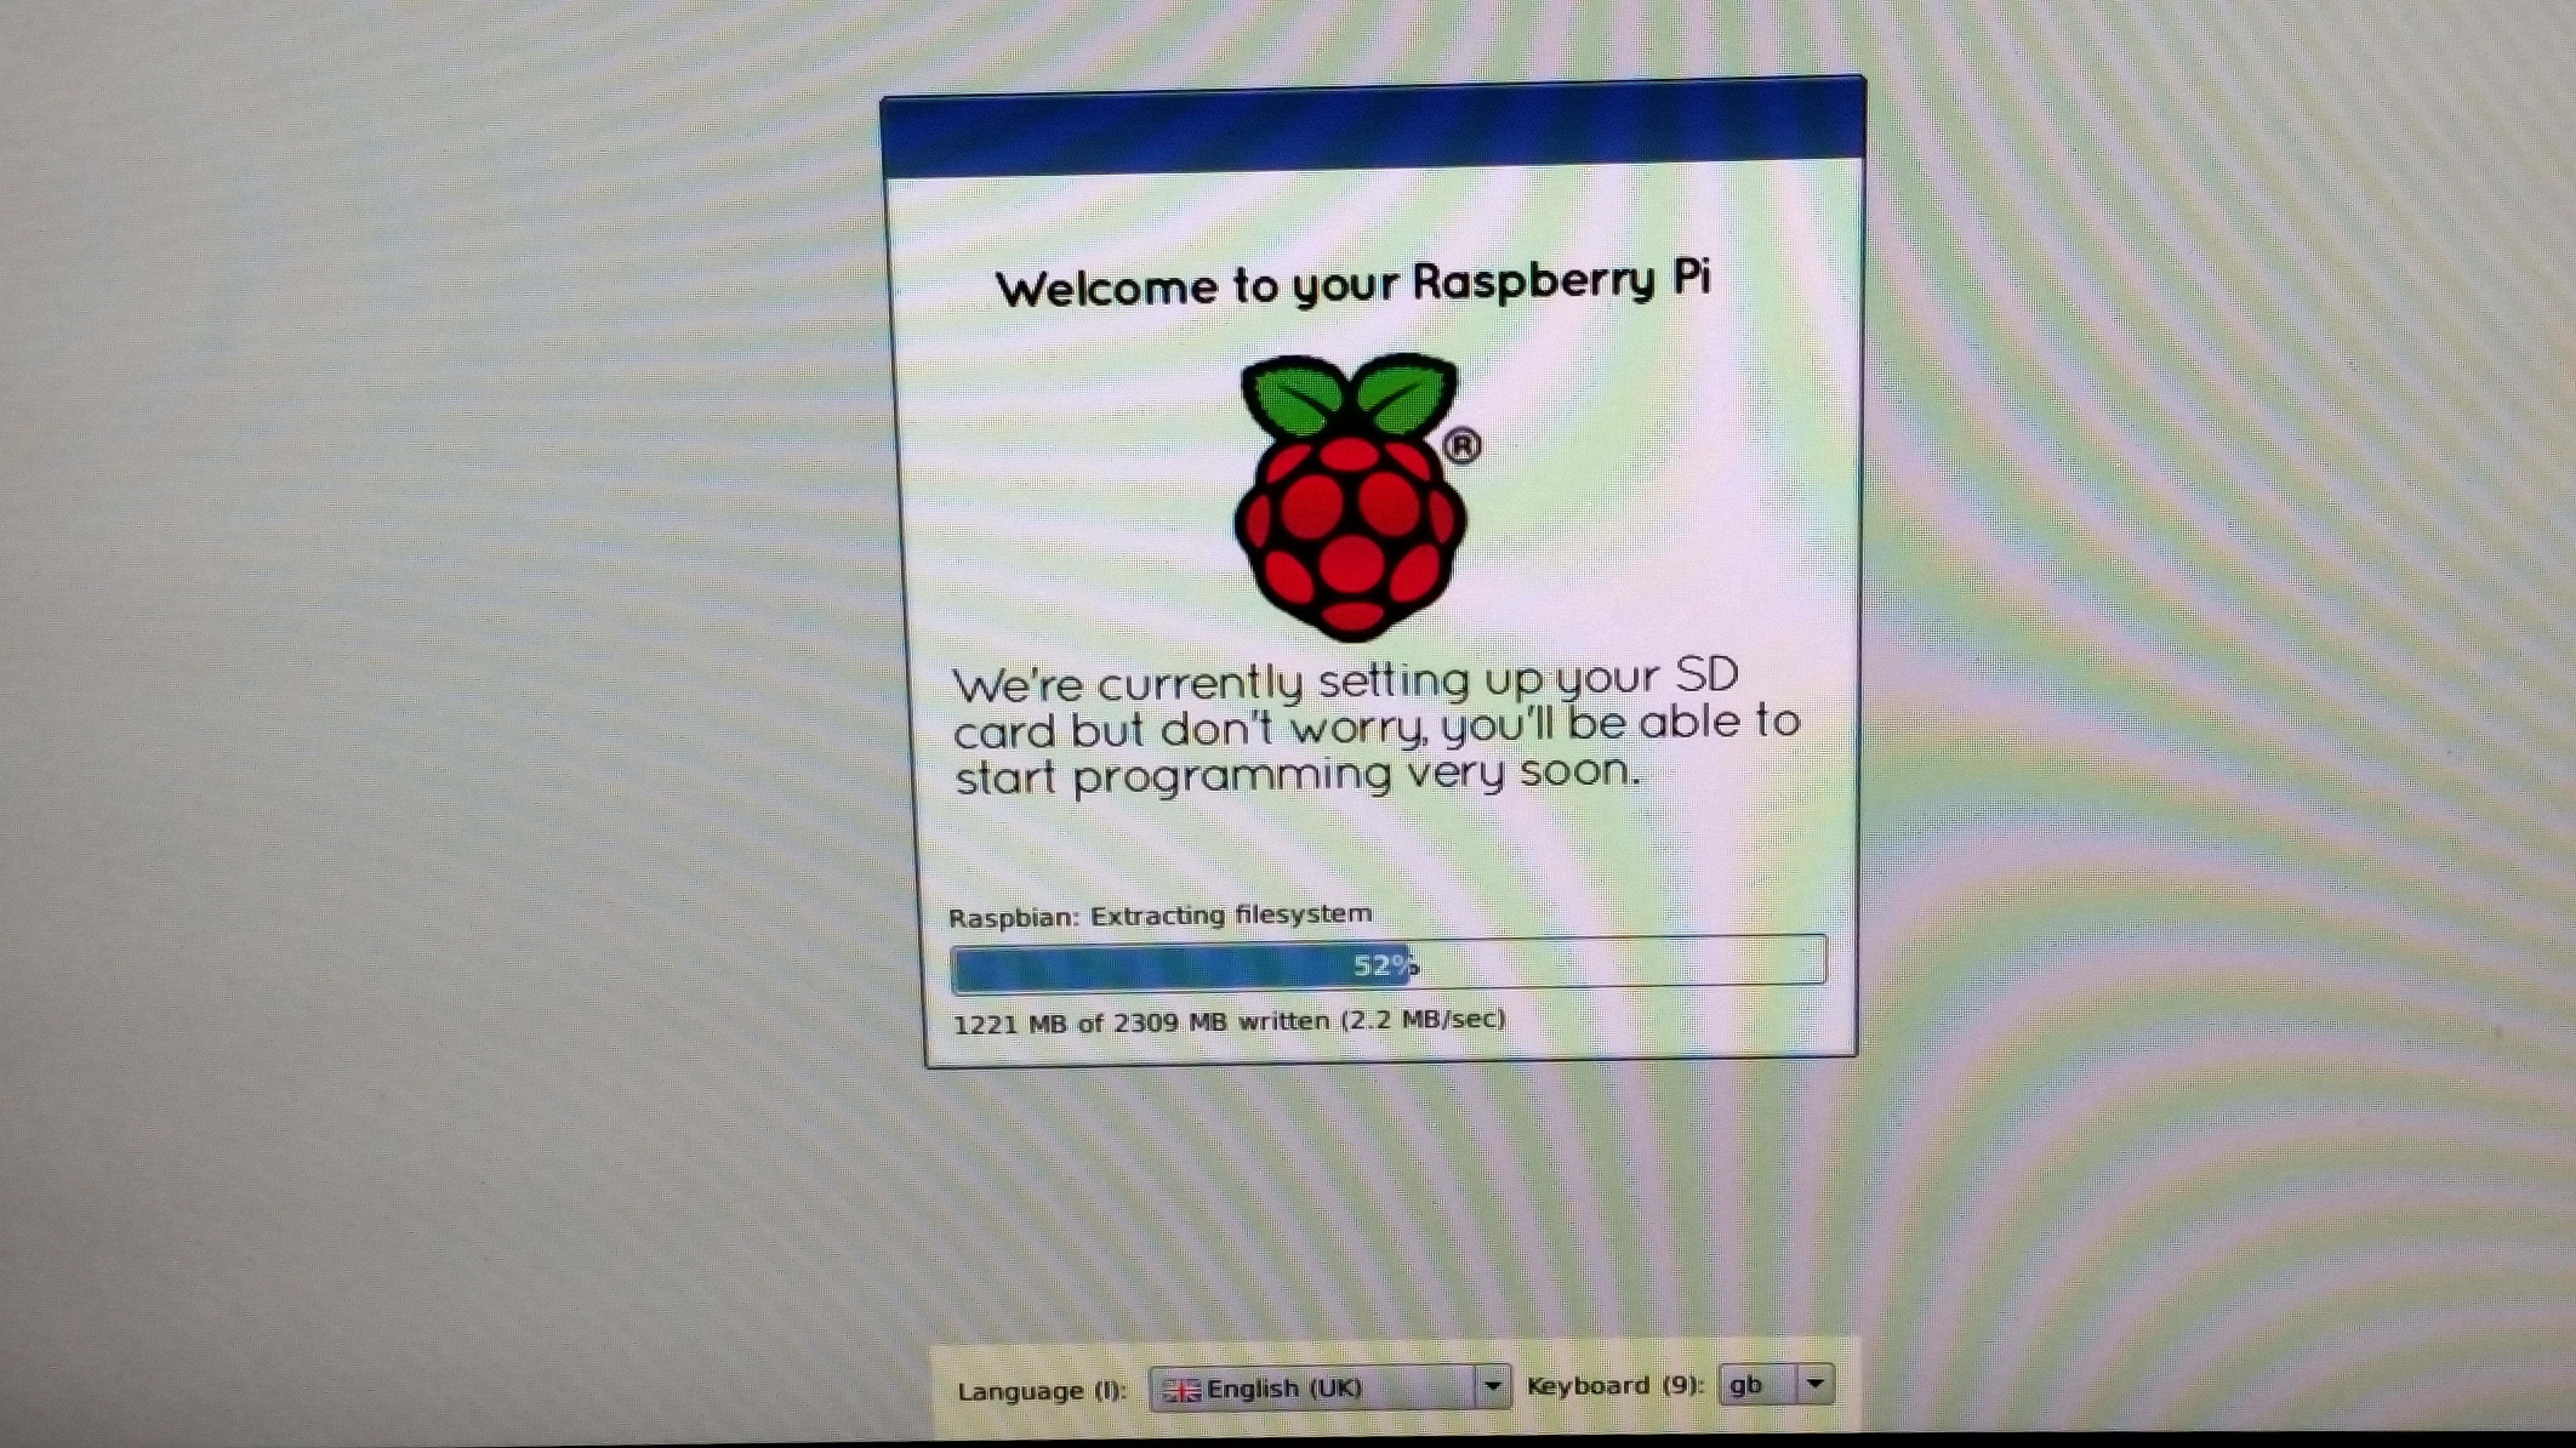Click the arrow of the Keyboard combo box

point(1816,1384)
